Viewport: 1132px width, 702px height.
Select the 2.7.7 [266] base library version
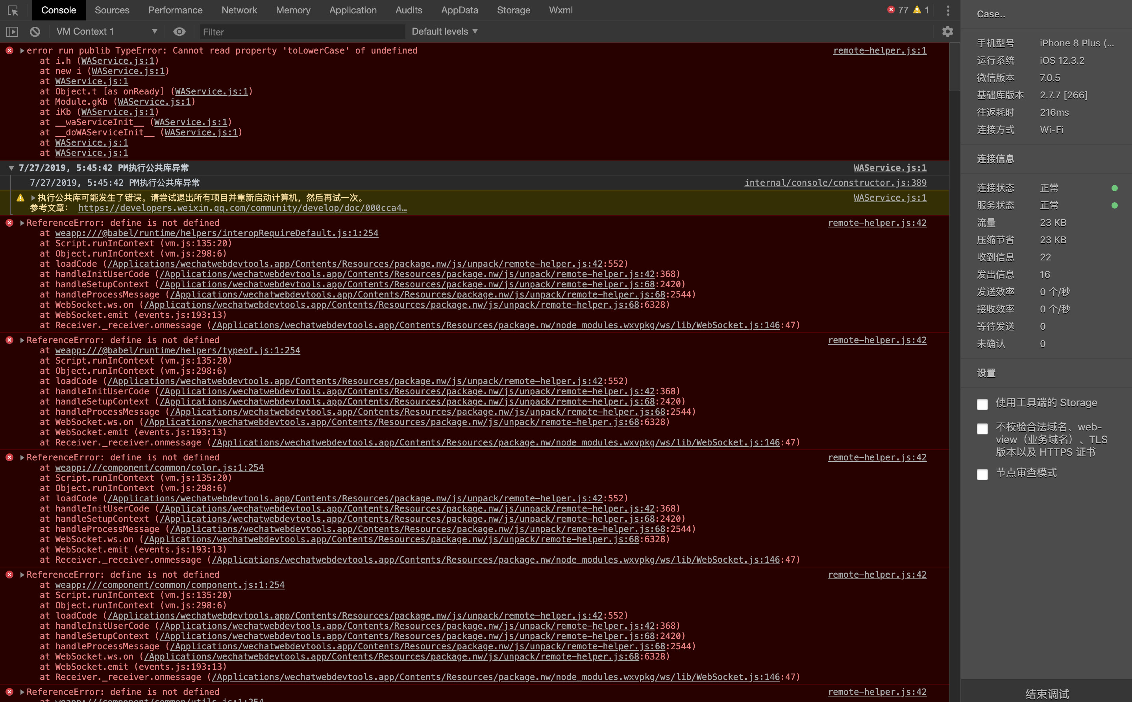(1063, 95)
